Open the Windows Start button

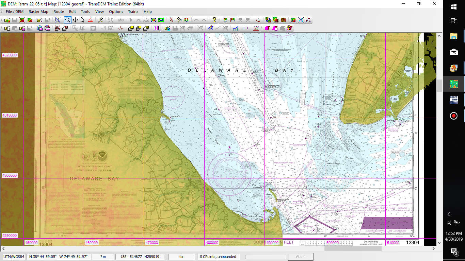[x=454, y=7]
